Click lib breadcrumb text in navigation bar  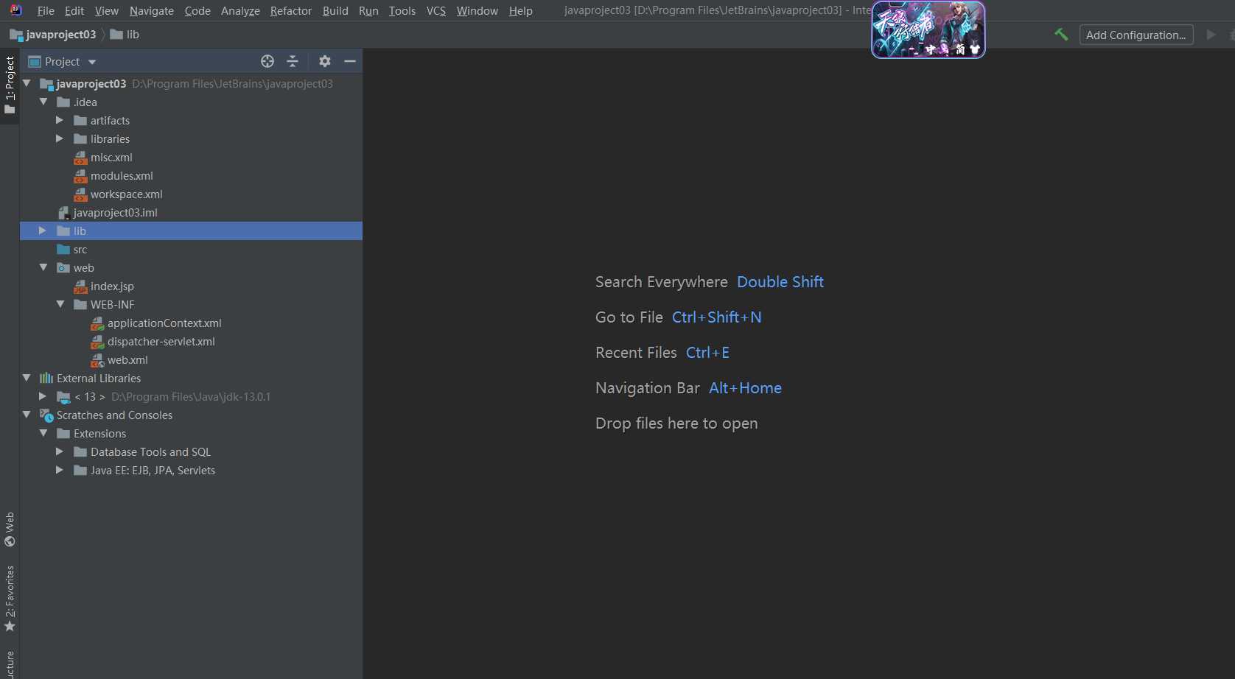[x=133, y=35]
